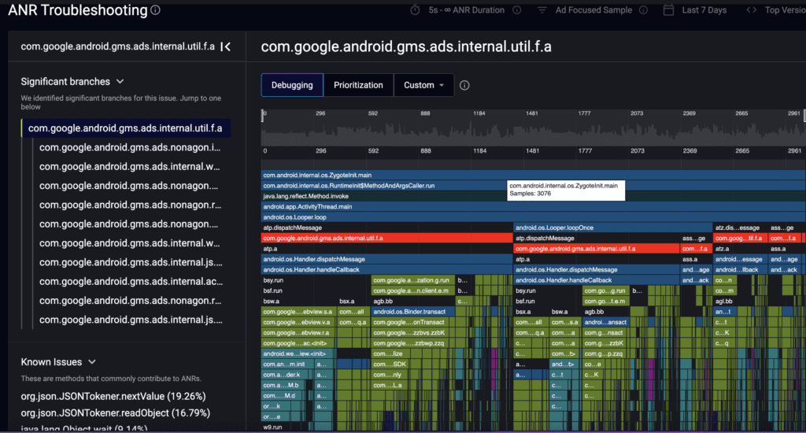806x433 pixels.
Task: Click red com.goog...til.f.a bar on the right
Action: tap(740, 238)
